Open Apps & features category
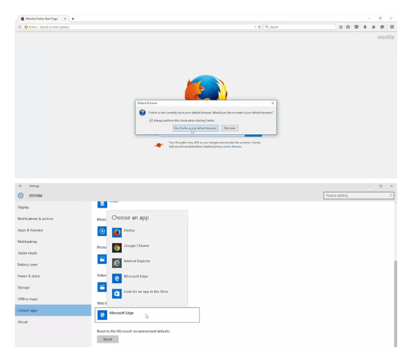The image size is (412, 362). pyautogui.click(x=53, y=230)
